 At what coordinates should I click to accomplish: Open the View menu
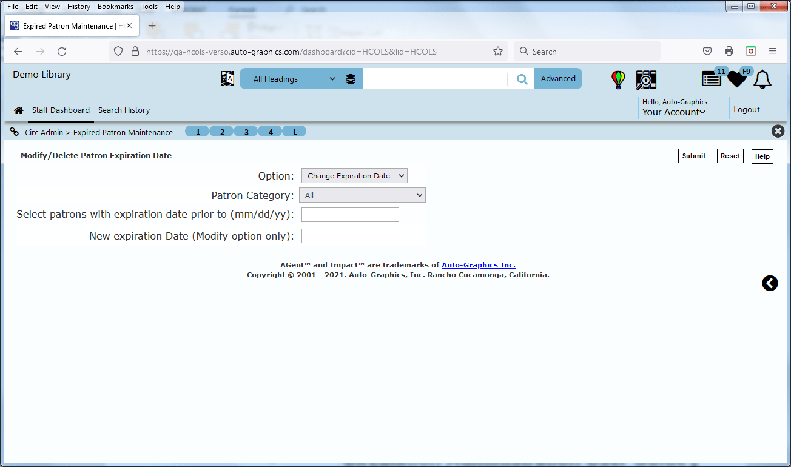click(52, 7)
